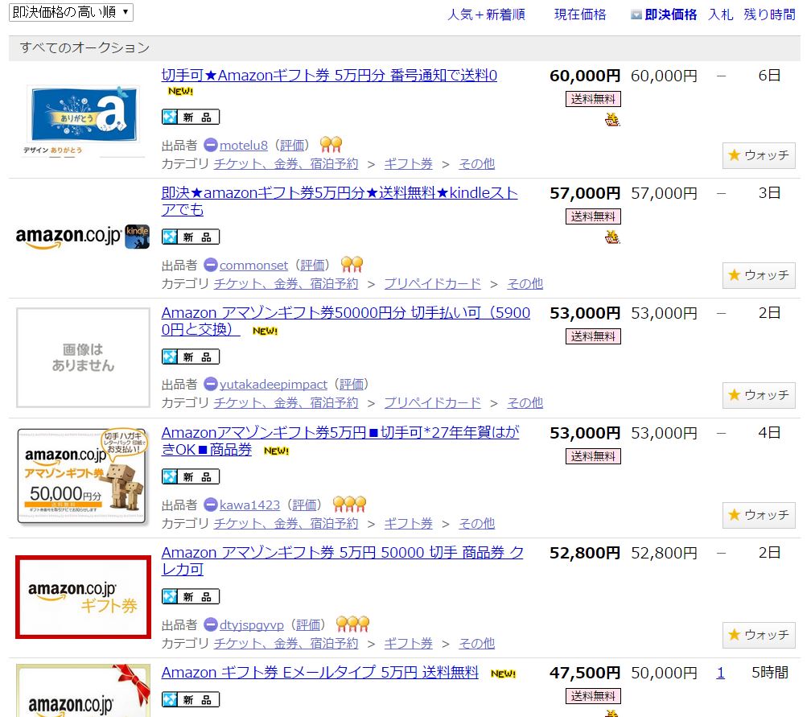Click the small orange icon below 57,000円 送料無料

coord(612,237)
